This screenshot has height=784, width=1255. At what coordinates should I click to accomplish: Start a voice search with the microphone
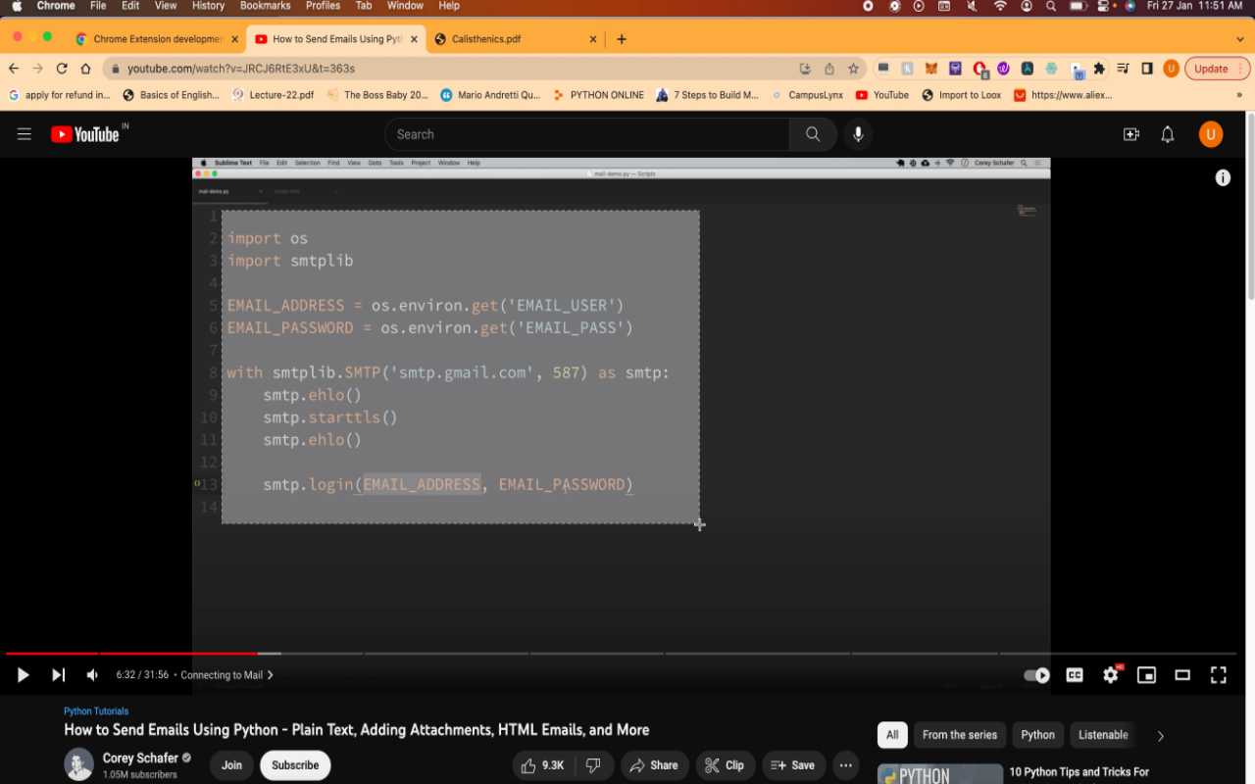pos(858,134)
